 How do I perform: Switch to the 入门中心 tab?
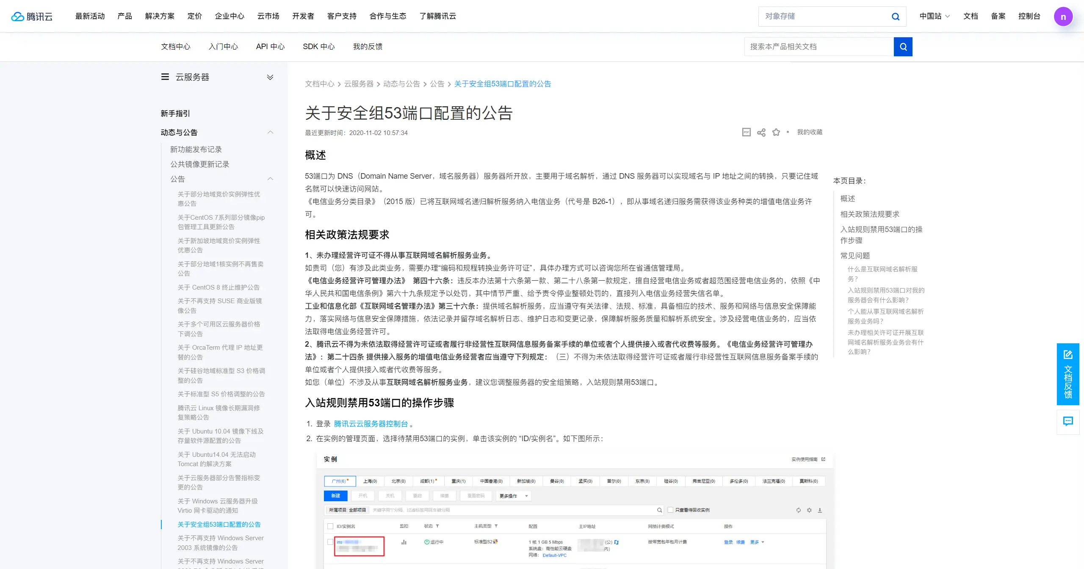coord(223,47)
